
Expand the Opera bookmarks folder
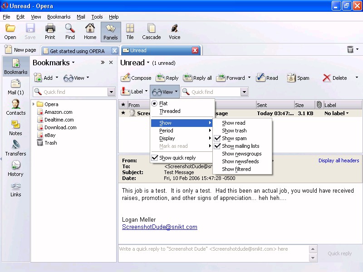[x=34, y=104]
